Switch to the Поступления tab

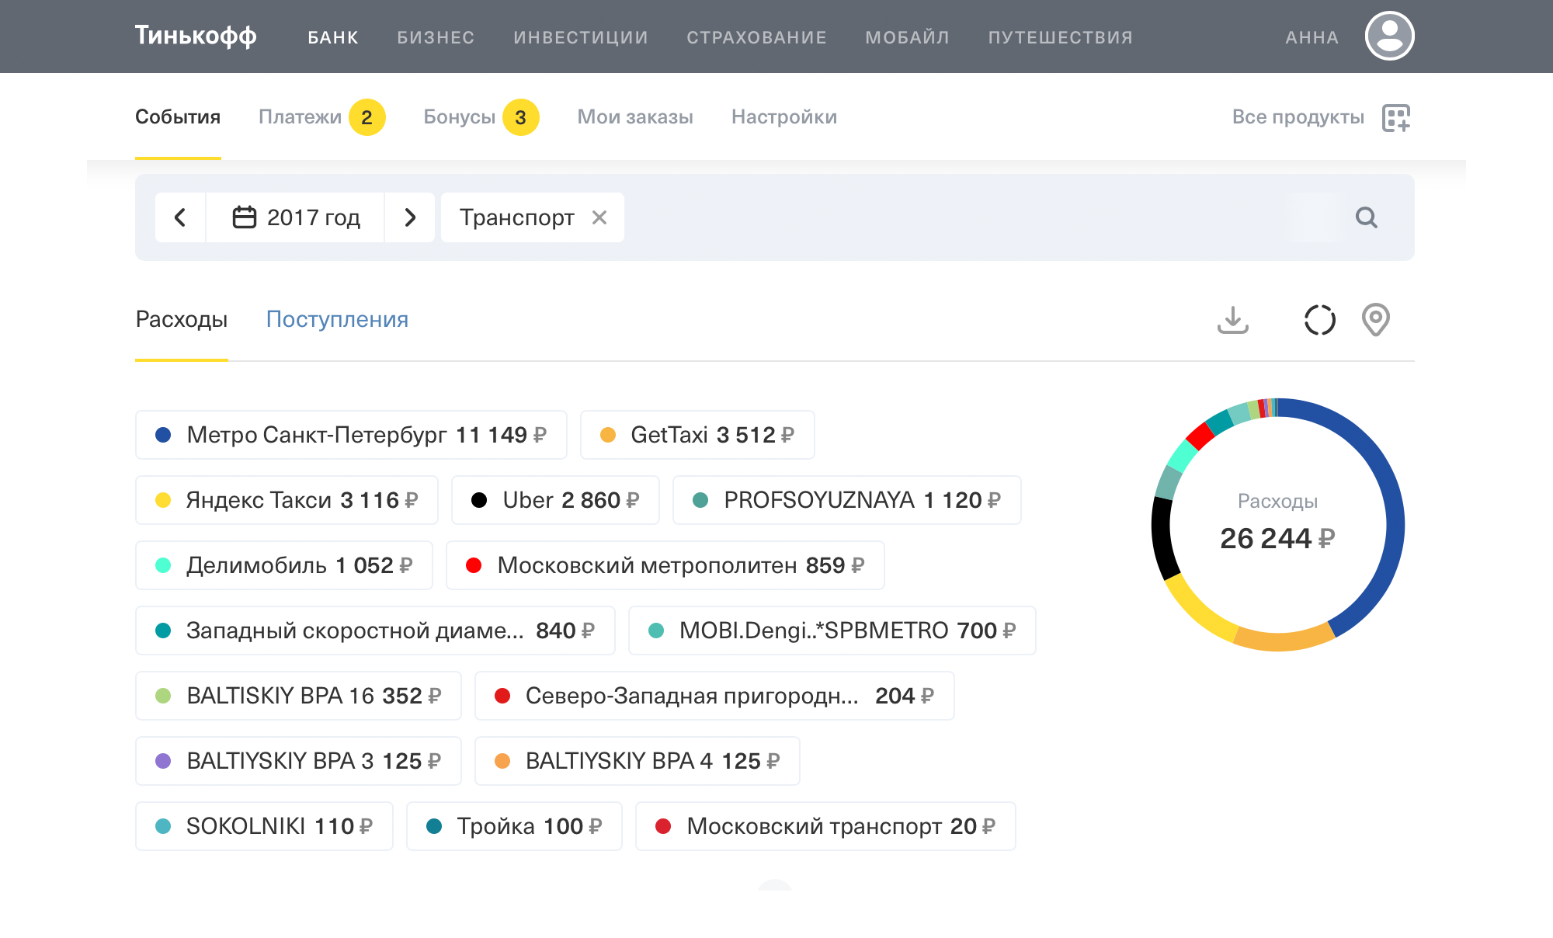[x=337, y=319]
